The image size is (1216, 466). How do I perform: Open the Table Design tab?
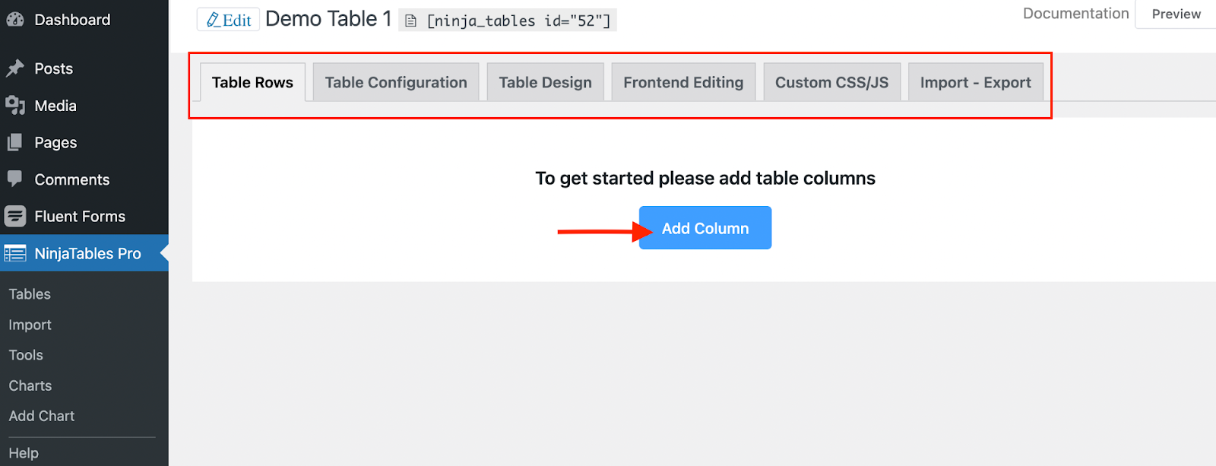point(545,82)
